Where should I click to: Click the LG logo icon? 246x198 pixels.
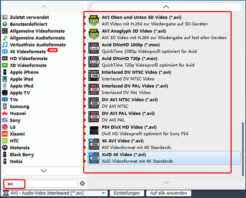5,127
